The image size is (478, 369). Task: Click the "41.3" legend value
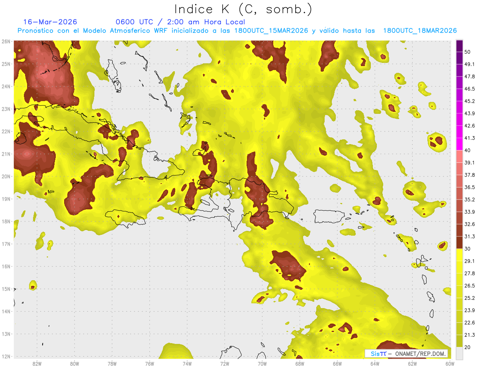470,138
